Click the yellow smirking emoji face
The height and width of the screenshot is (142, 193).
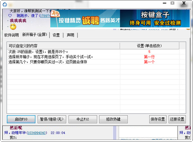[13, 27]
